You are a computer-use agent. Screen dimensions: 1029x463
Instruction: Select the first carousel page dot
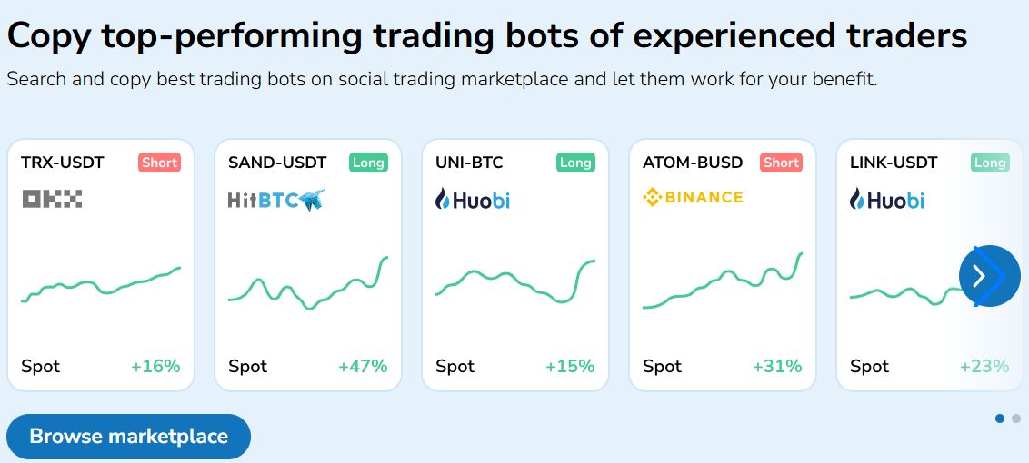point(1000,419)
